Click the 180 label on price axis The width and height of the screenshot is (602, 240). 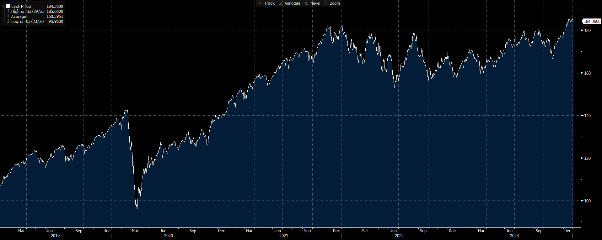(x=587, y=30)
